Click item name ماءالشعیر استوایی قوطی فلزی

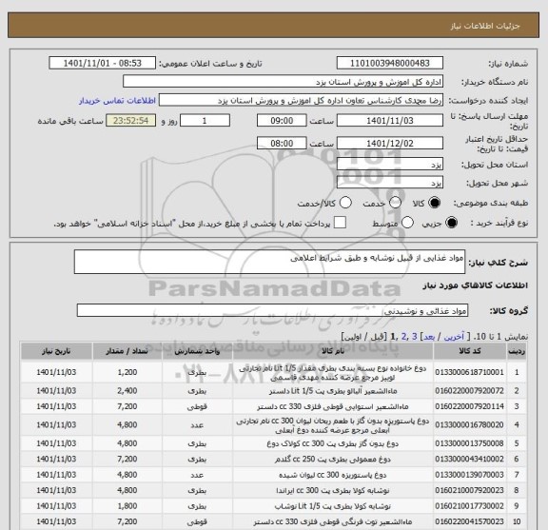click(333, 406)
